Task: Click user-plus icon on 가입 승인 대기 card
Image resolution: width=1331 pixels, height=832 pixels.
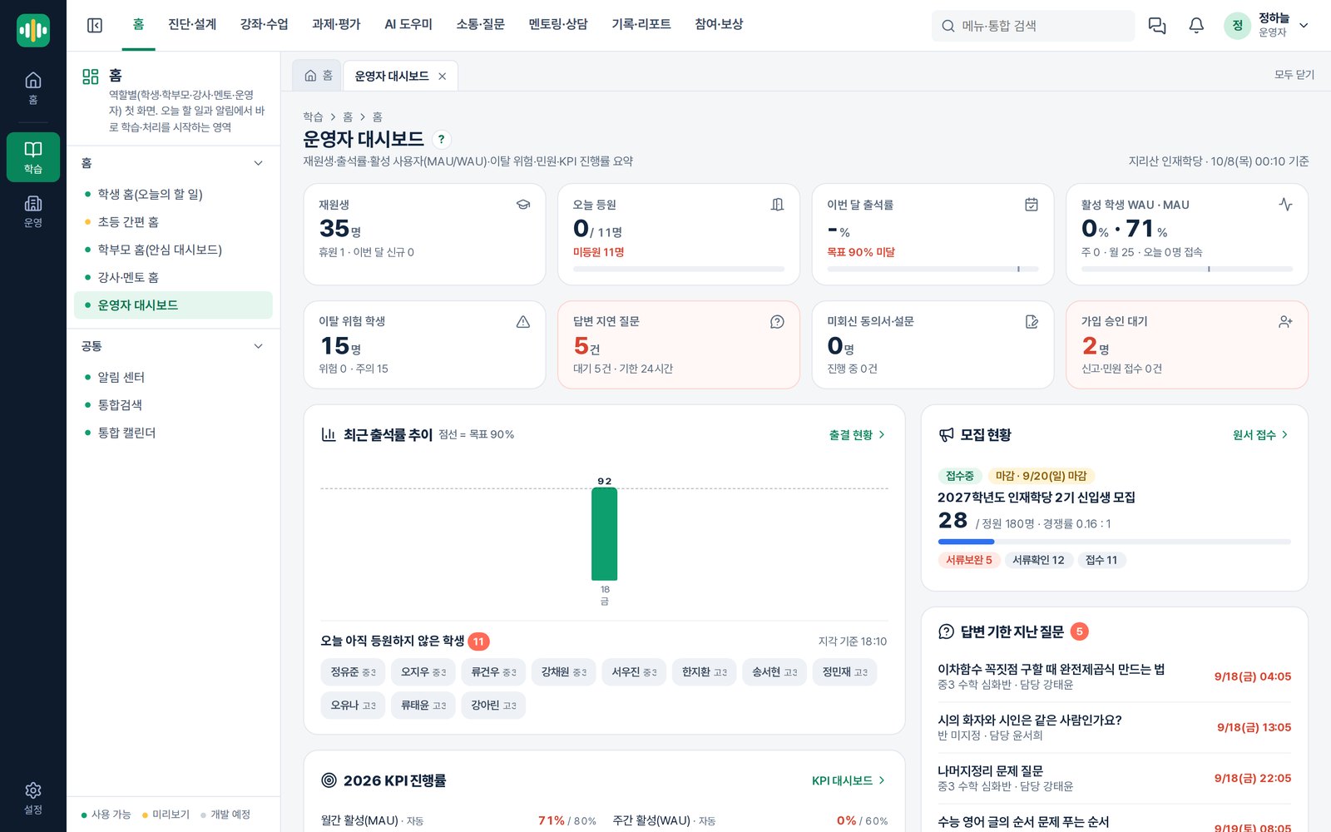Action: (1285, 322)
